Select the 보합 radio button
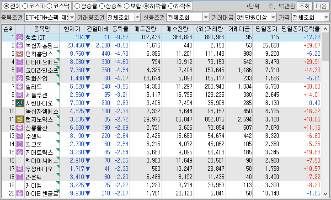Image resolution: width=331 pixels, height=200 pixels. [127, 6]
